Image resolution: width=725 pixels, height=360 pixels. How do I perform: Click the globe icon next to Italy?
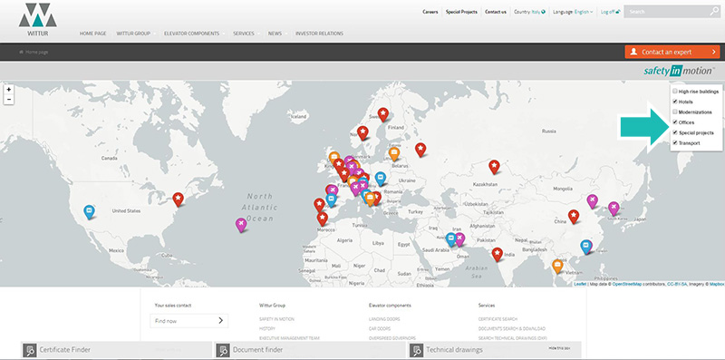[543, 12]
